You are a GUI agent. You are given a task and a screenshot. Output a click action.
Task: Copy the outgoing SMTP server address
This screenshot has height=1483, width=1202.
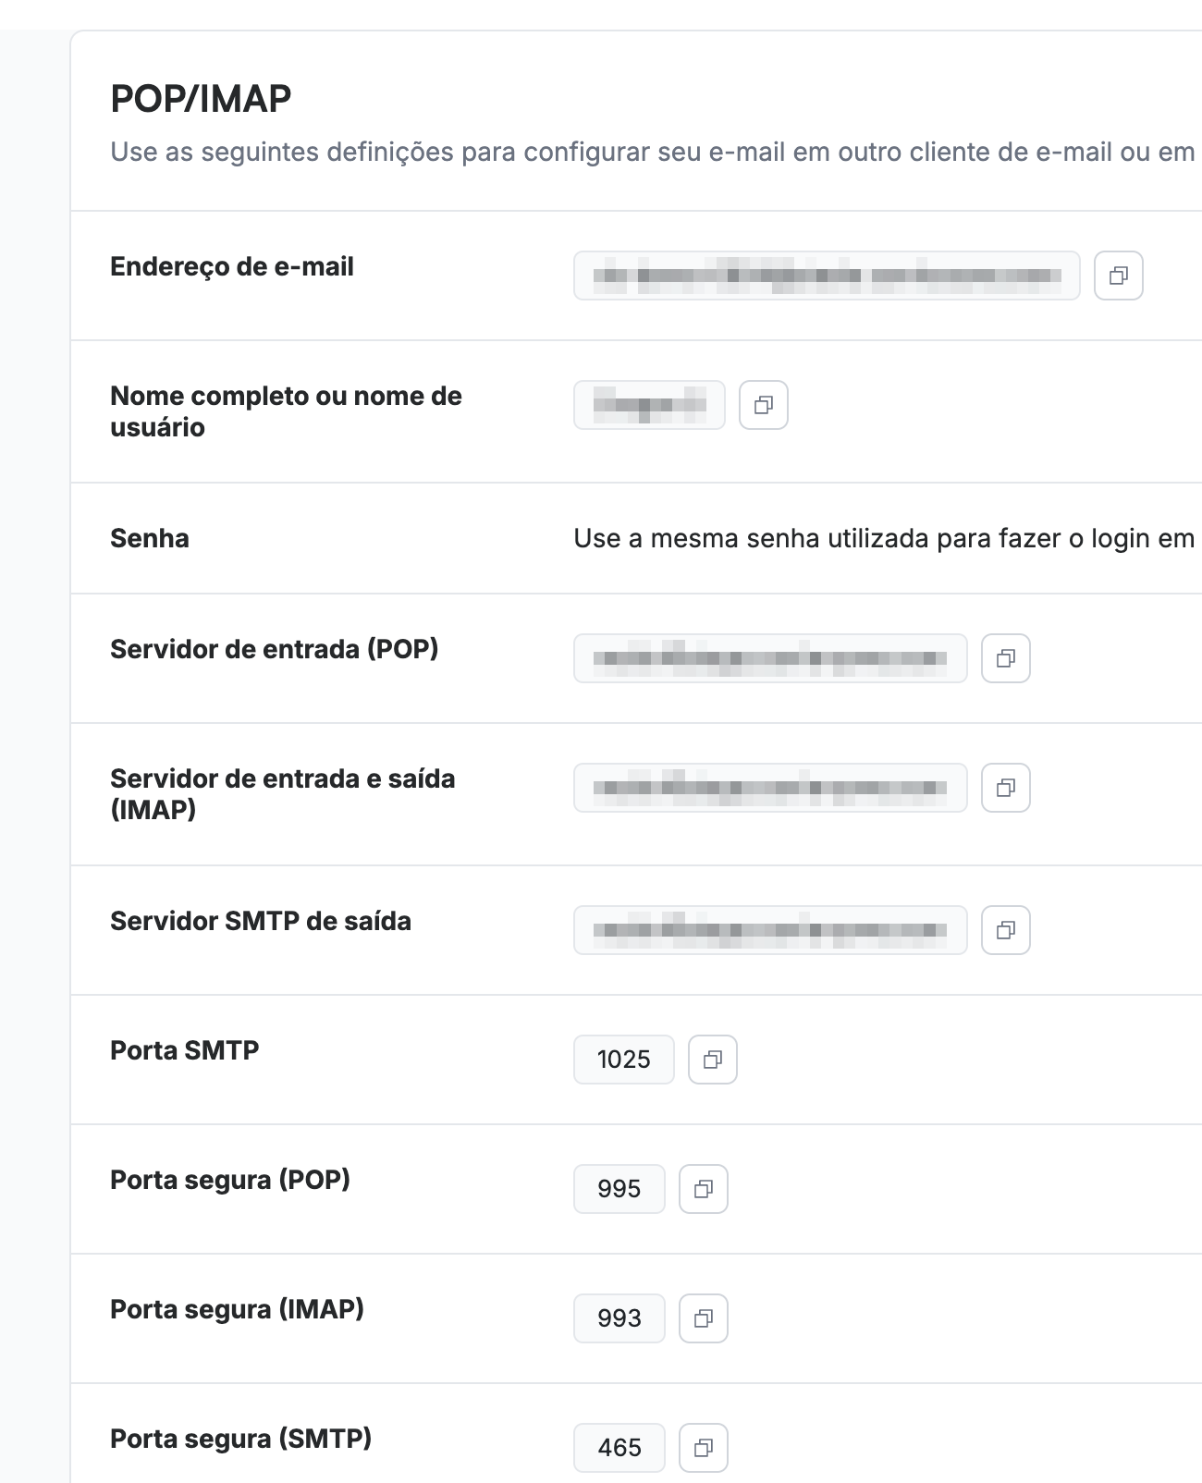[x=1006, y=930]
